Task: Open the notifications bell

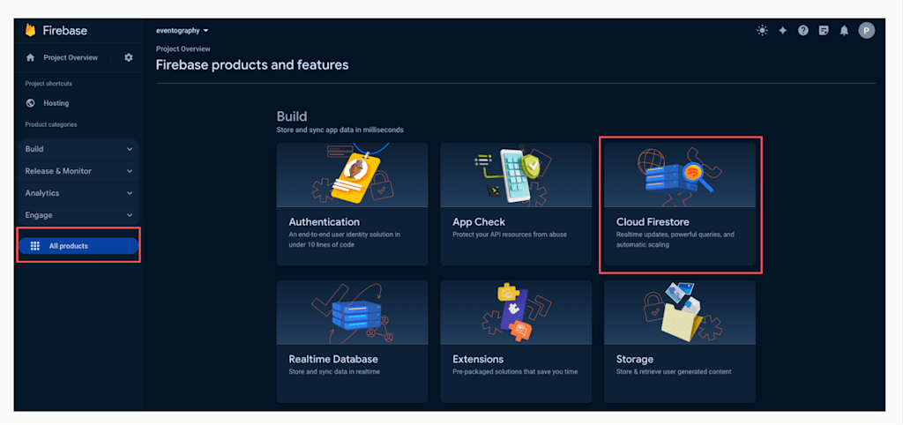Action: [x=844, y=31]
